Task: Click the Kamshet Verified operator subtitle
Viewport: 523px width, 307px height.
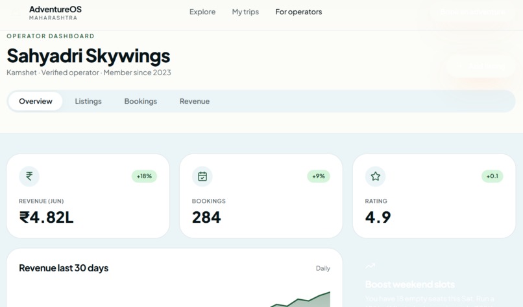Action: point(89,73)
